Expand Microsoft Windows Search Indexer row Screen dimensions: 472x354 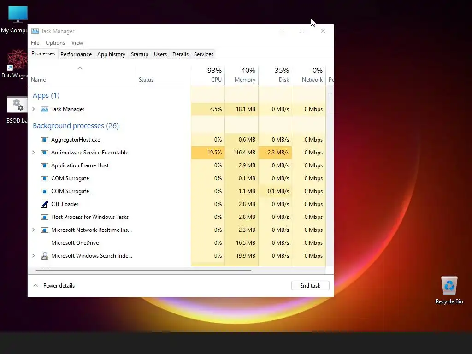coord(33,256)
